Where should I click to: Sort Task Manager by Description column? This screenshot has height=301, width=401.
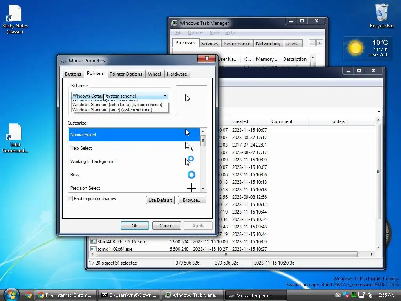[x=295, y=59]
